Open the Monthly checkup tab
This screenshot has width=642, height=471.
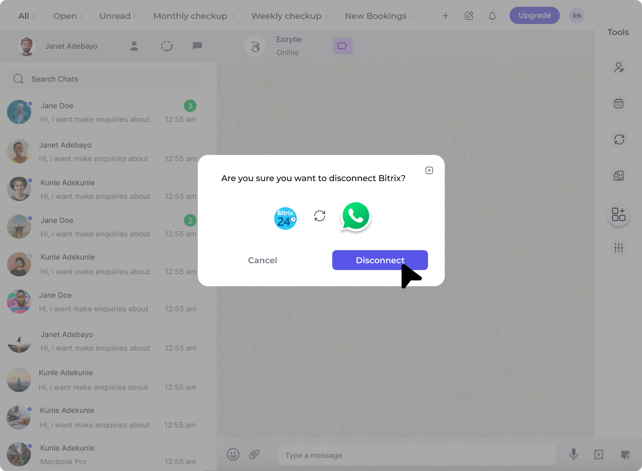[x=189, y=16]
